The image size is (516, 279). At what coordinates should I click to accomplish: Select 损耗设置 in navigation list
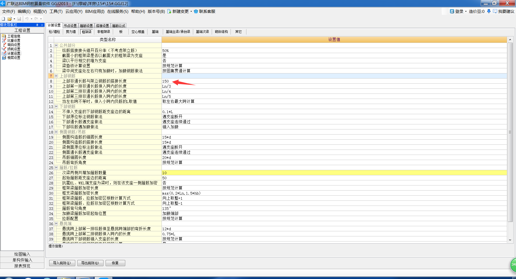pos(13,49)
